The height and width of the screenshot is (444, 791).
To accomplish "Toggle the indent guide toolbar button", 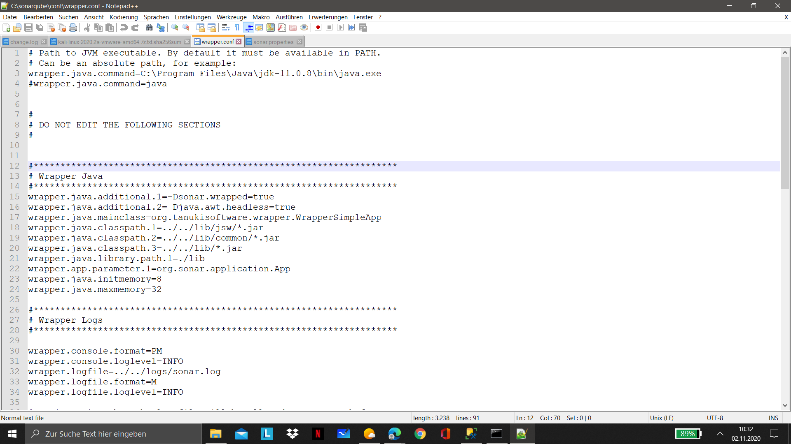I will pos(249,28).
